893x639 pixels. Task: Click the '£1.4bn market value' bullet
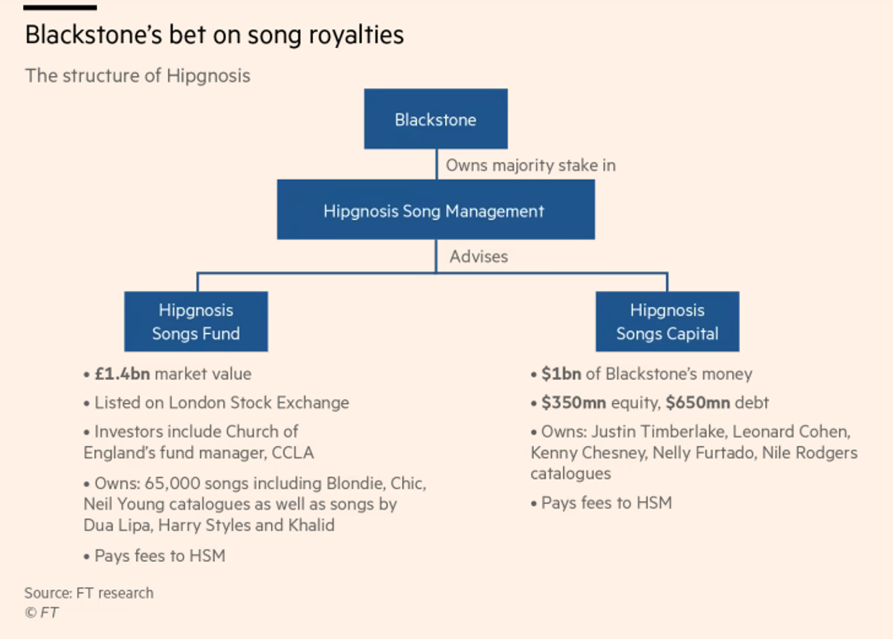coord(167,374)
